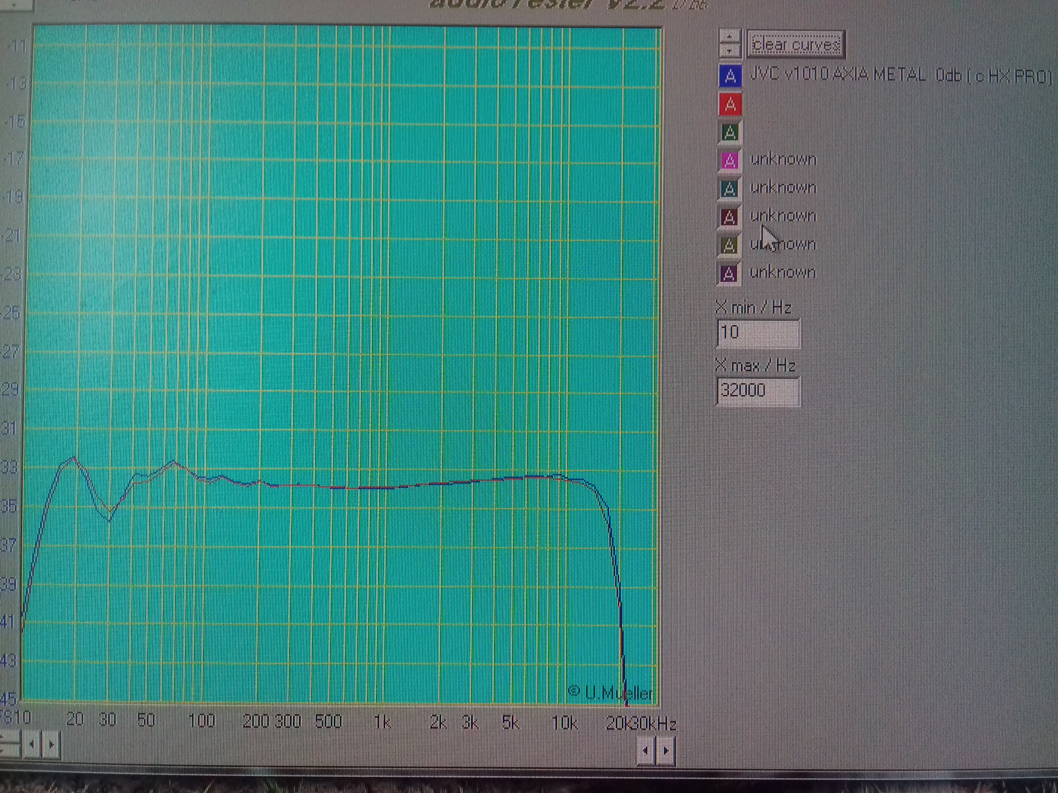This screenshot has width=1058, height=793.
Task: Toggle the magenta curve A button
Action: point(729,161)
